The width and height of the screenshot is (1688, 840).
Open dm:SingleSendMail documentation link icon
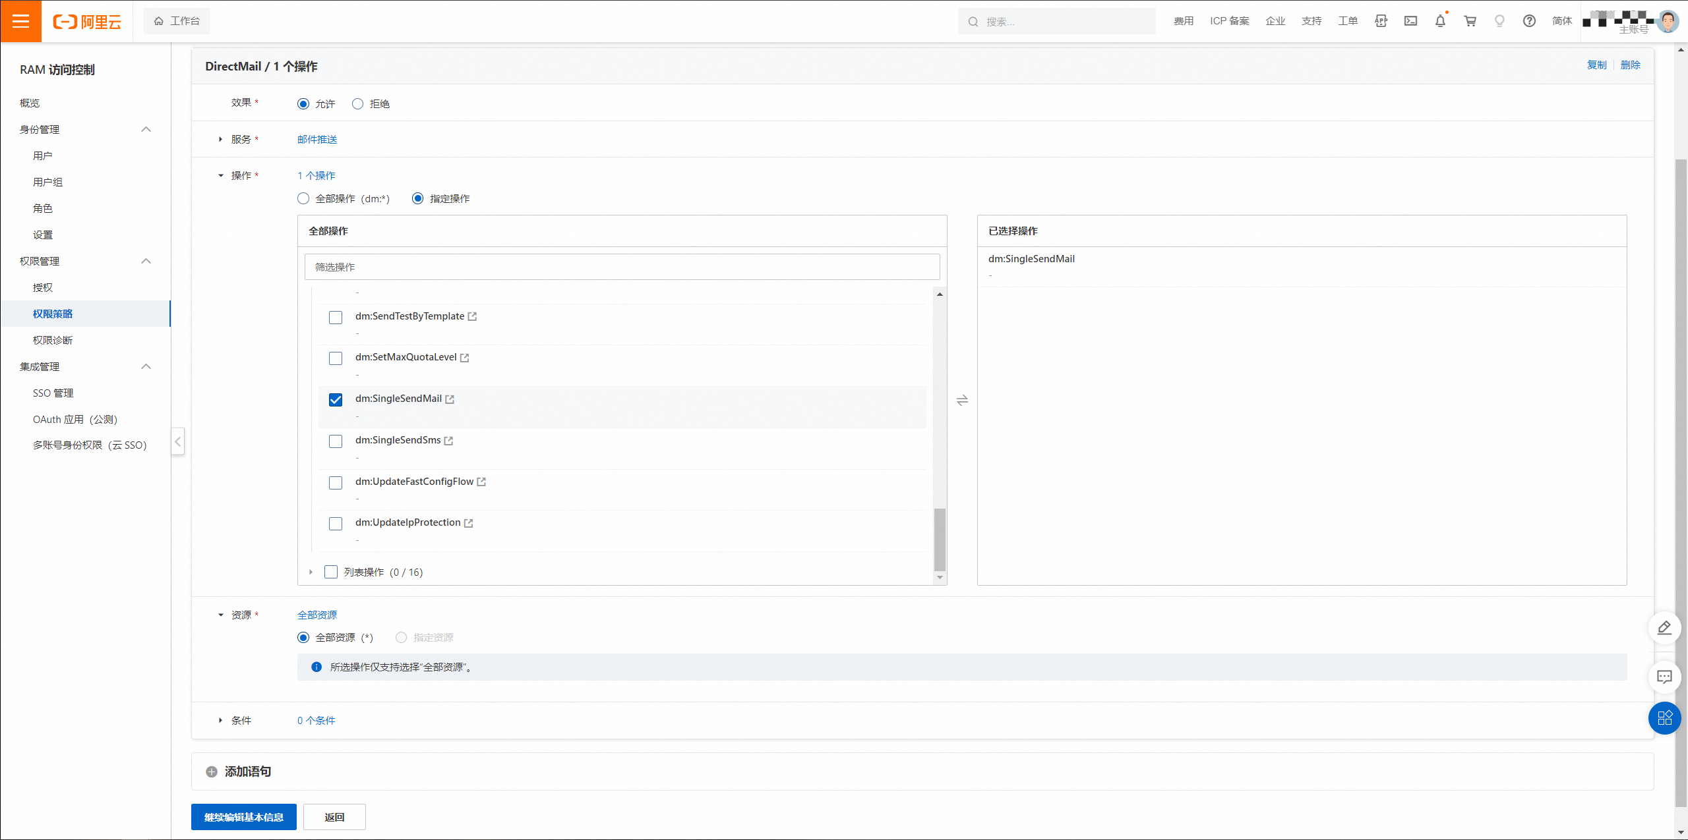click(450, 399)
